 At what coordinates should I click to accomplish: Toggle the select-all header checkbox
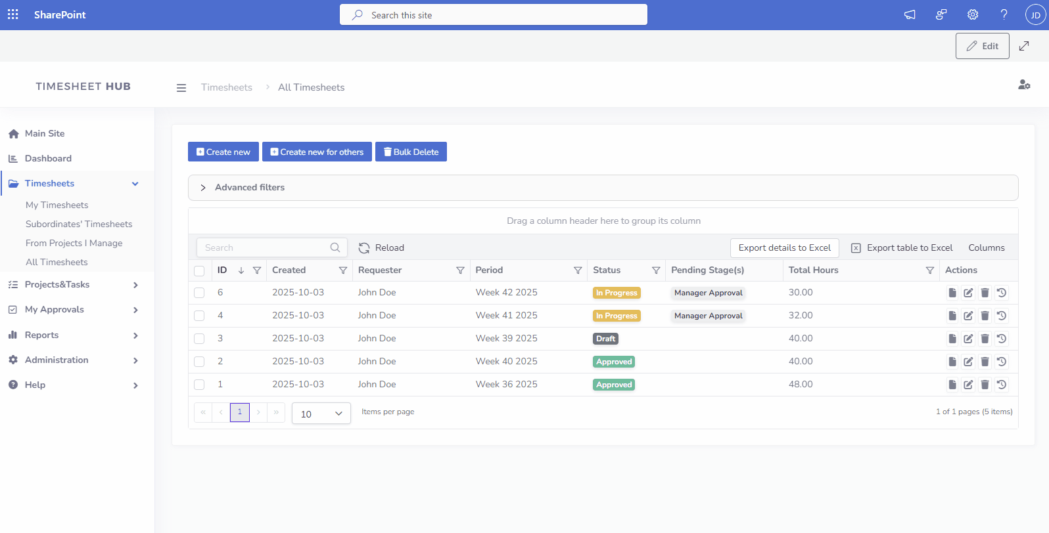pos(199,270)
